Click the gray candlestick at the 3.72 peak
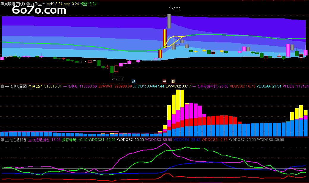This screenshot has width=309, height=183. pos(169,21)
